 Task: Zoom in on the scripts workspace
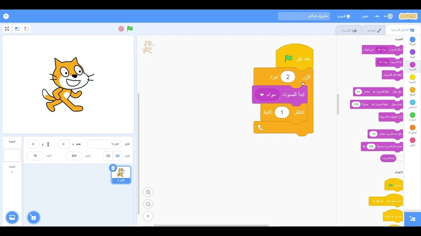148,192
